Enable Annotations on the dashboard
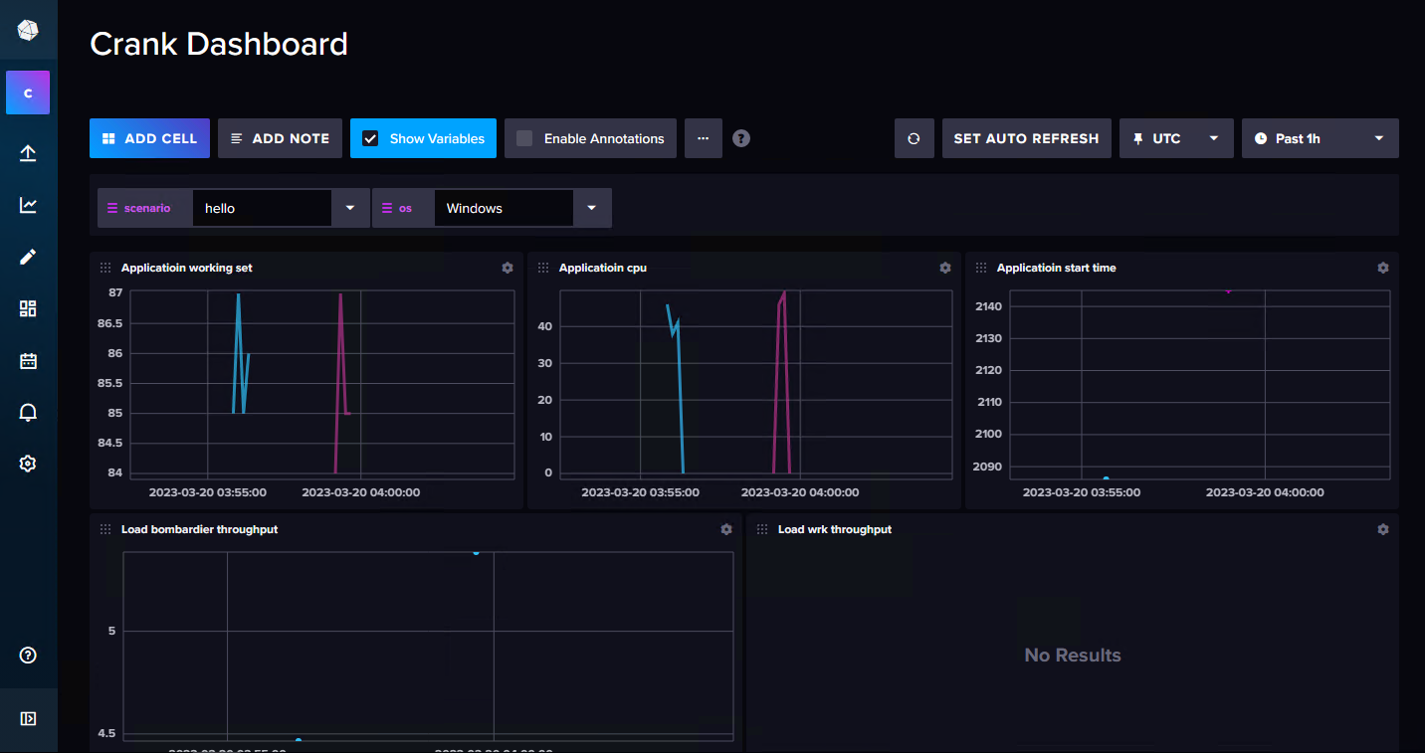Screen dimensions: 1425x753 524,138
